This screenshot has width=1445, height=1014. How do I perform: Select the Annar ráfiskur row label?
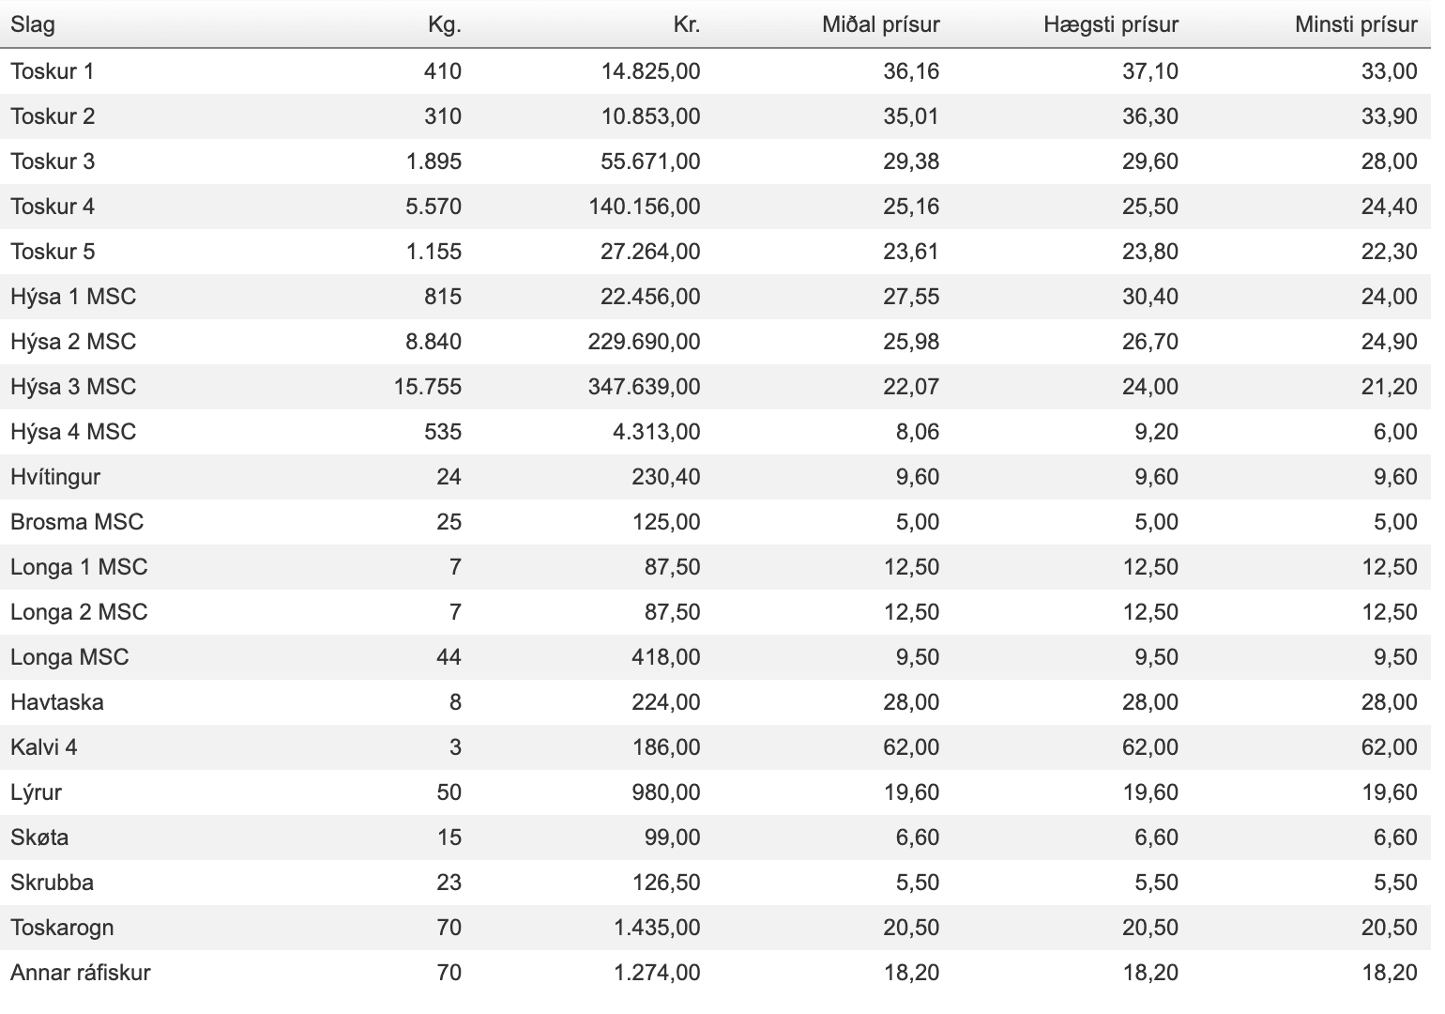81,973
